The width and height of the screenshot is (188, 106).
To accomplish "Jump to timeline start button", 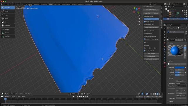I will pyautogui.click(x=78, y=97).
